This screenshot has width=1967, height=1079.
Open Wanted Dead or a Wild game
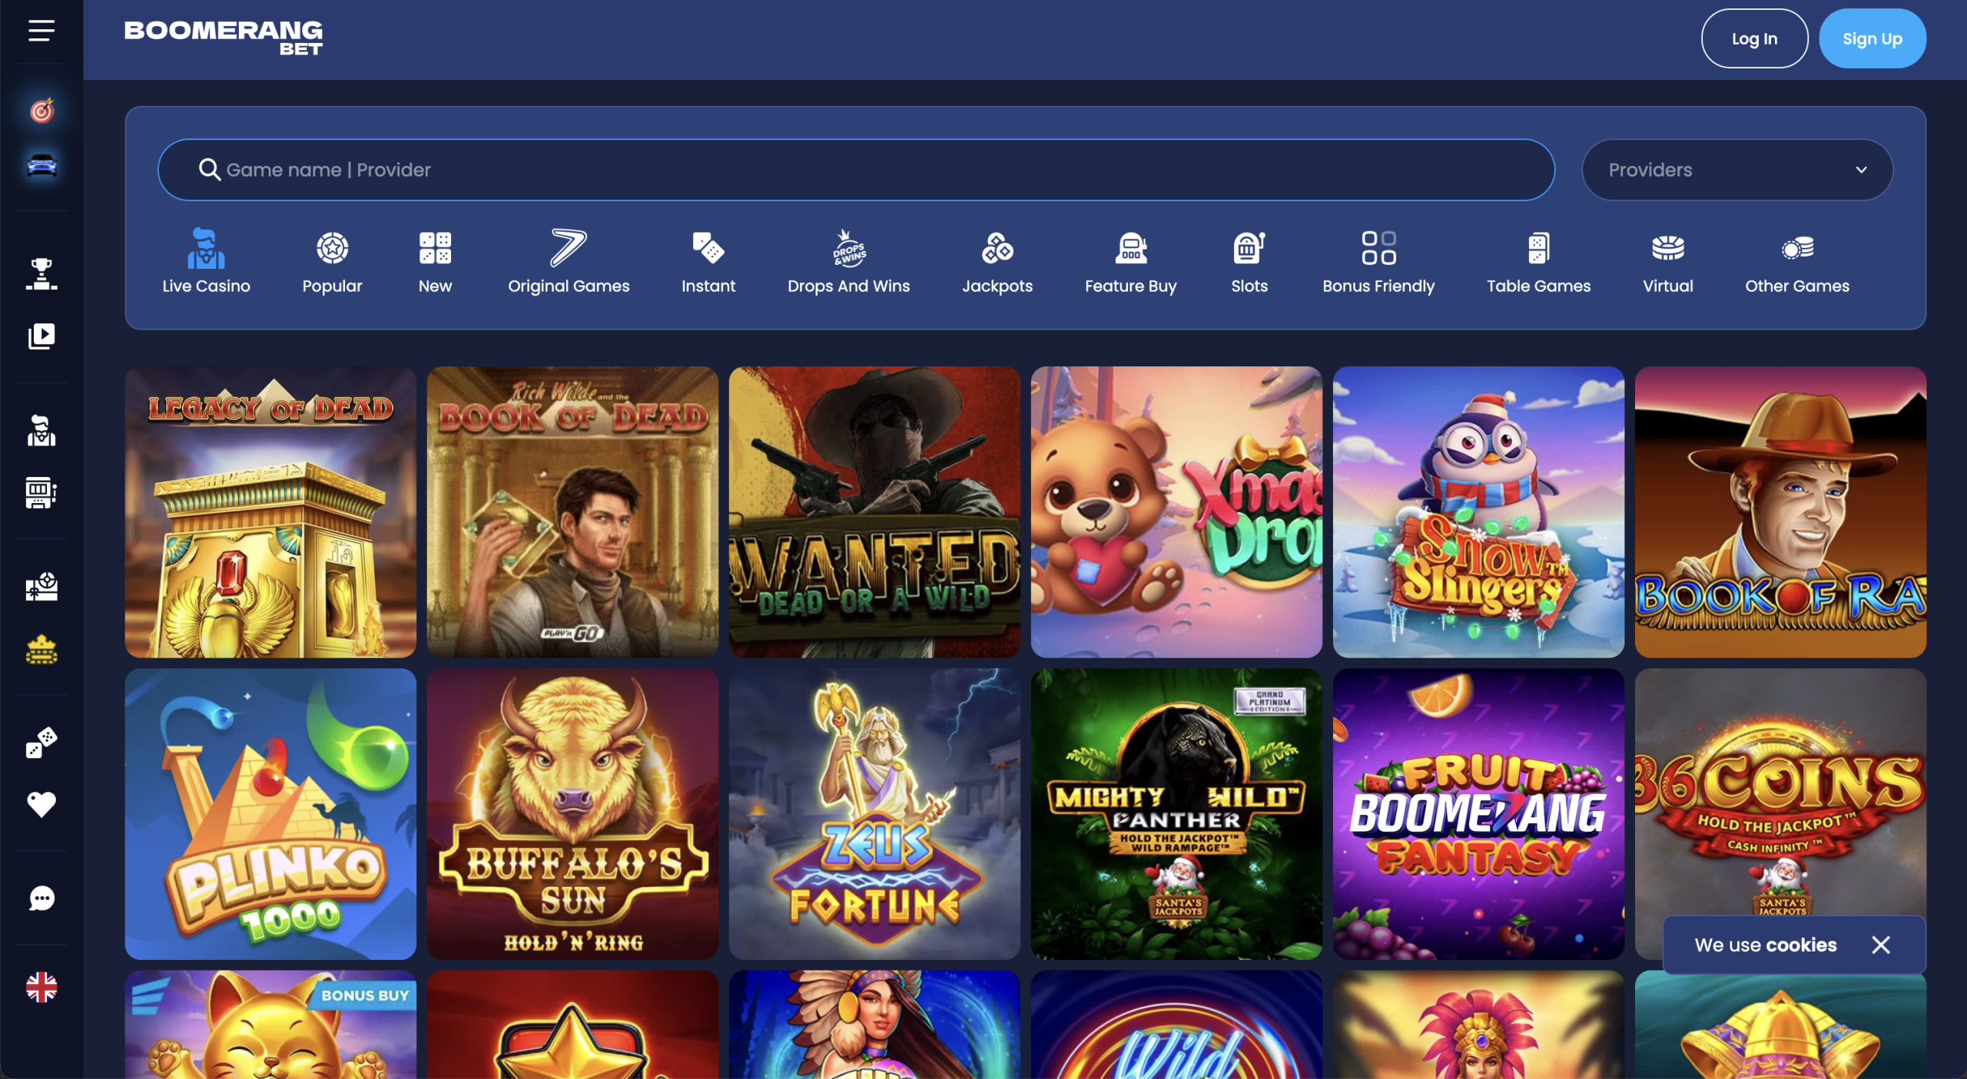874,511
